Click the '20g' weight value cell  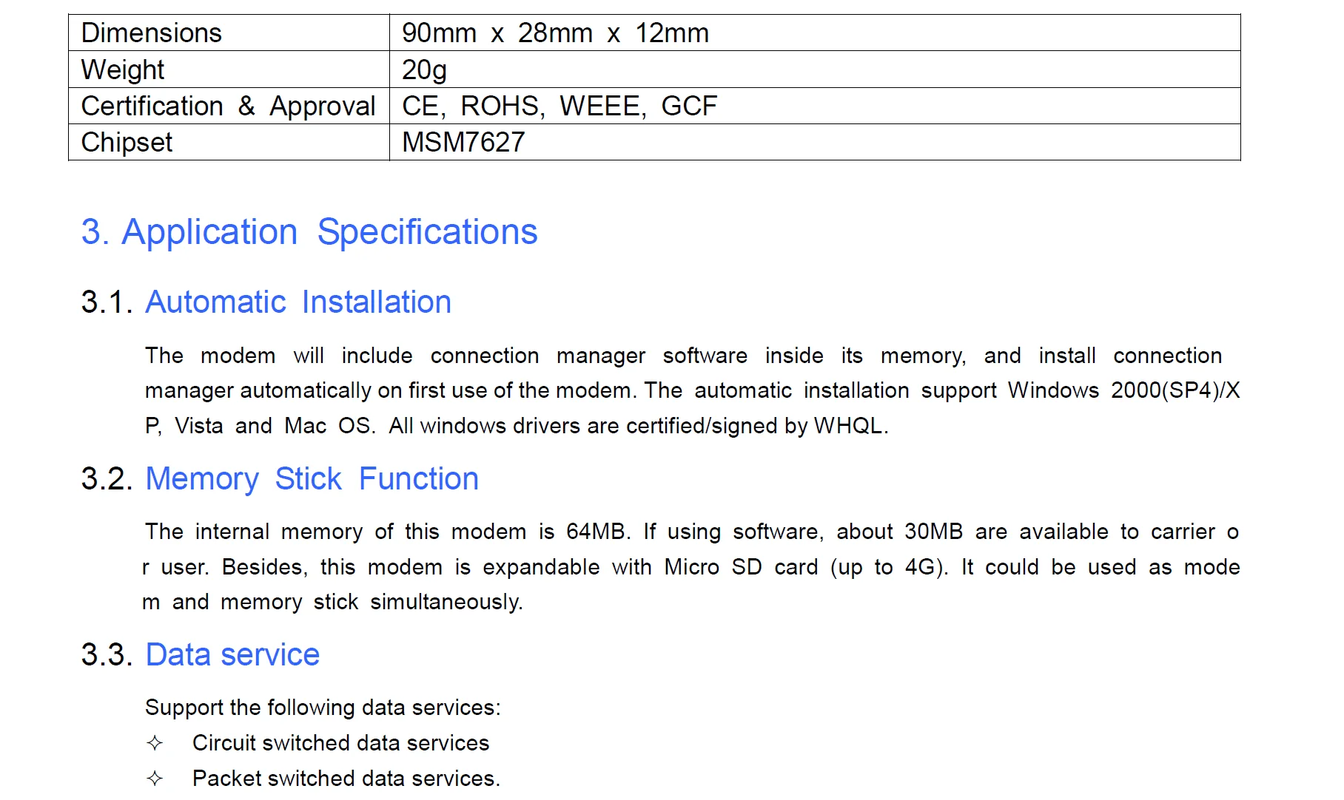click(424, 70)
